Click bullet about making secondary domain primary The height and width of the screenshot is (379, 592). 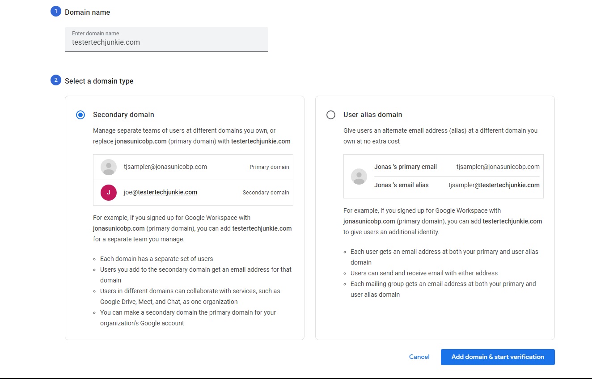coord(188,318)
